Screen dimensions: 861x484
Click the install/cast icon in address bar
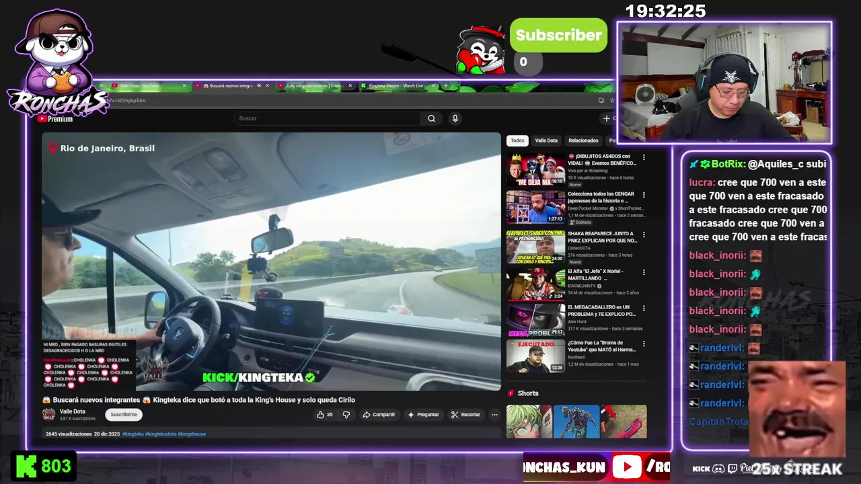click(601, 100)
